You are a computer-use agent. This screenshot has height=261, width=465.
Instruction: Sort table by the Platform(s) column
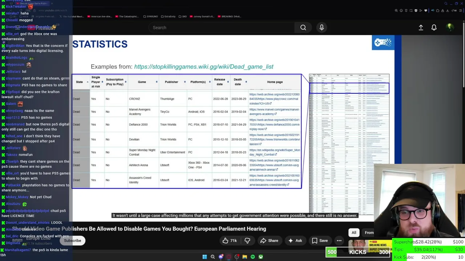(x=199, y=82)
